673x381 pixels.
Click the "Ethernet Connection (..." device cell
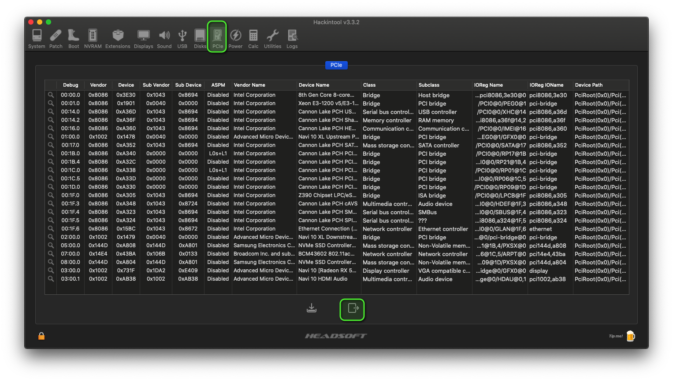328,229
